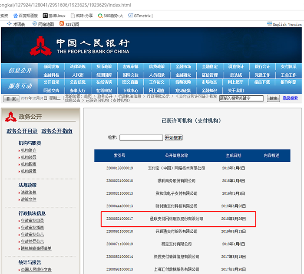Open the 高级搜索 advanced search link
This screenshot has width=304, height=274.
coord(290,98)
